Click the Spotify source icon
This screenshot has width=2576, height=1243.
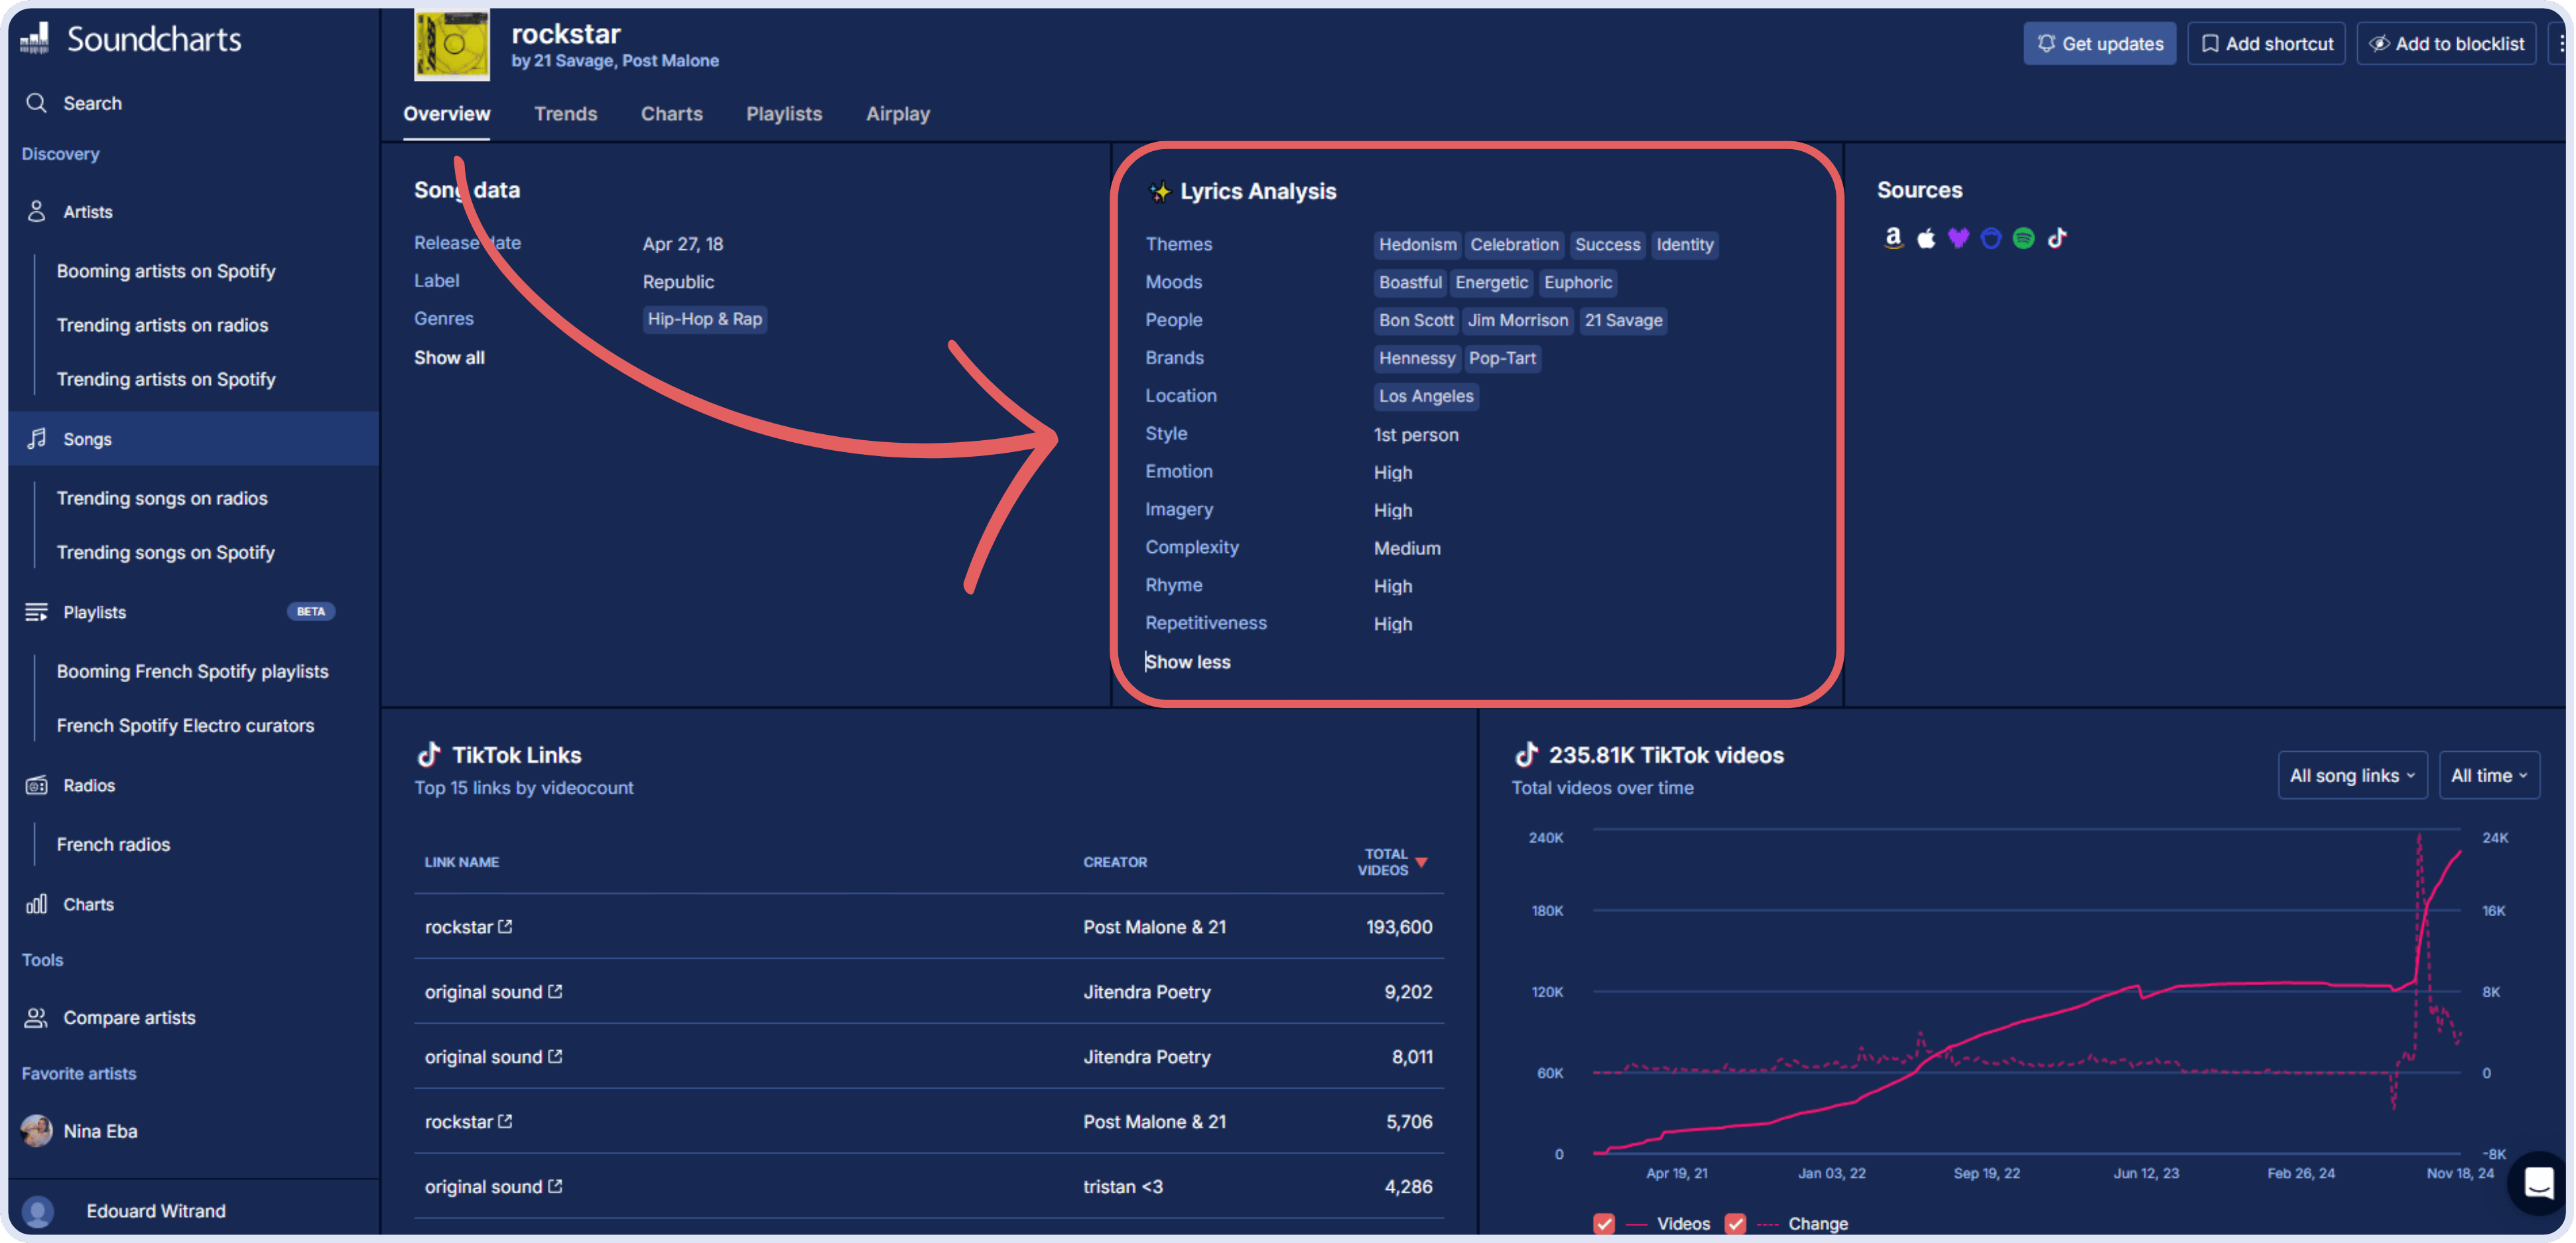pyautogui.click(x=2023, y=238)
